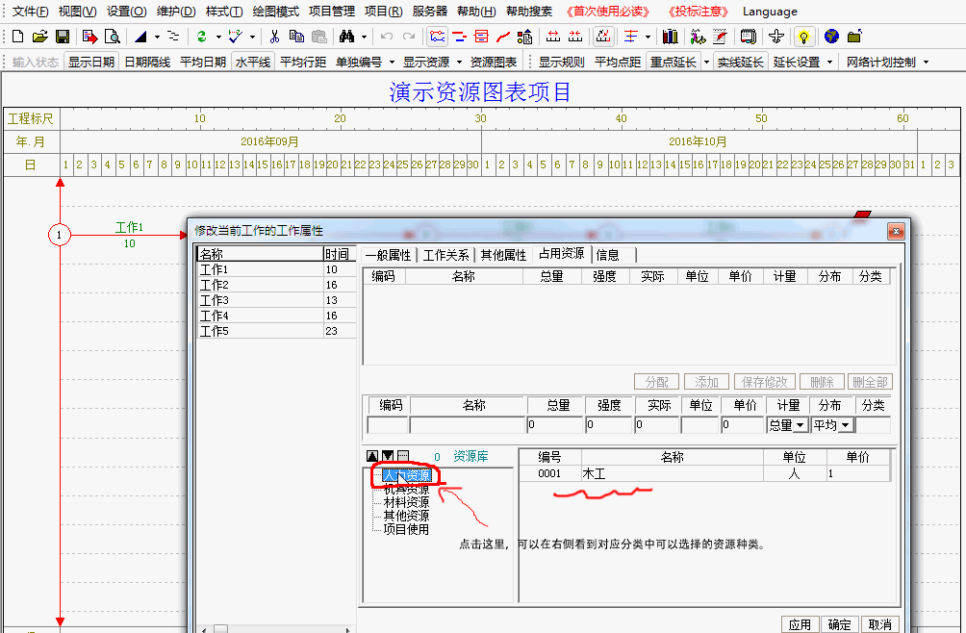Click the 应用 button
This screenshot has width=966, height=633.
(x=800, y=624)
